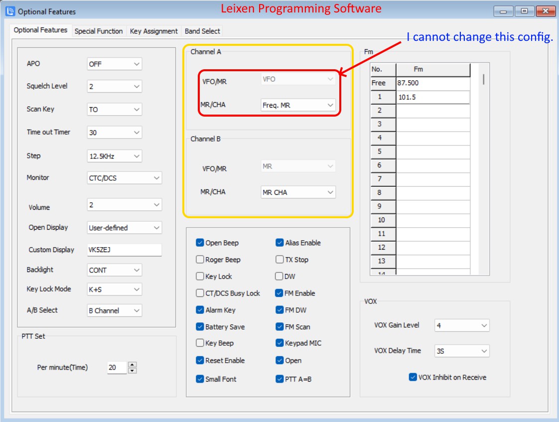Screen dimensions: 559x422
Task: Uncheck the Open checkbox
Action: pyautogui.click(x=279, y=360)
